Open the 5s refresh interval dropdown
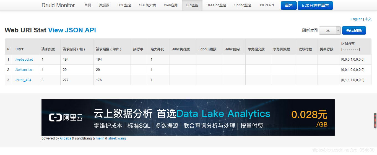Viewport: 377px width, 155px height. coord(330,30)
